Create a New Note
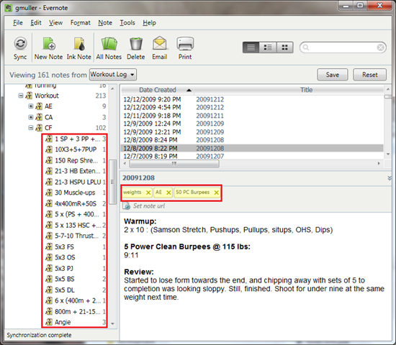 pos(48,48)
